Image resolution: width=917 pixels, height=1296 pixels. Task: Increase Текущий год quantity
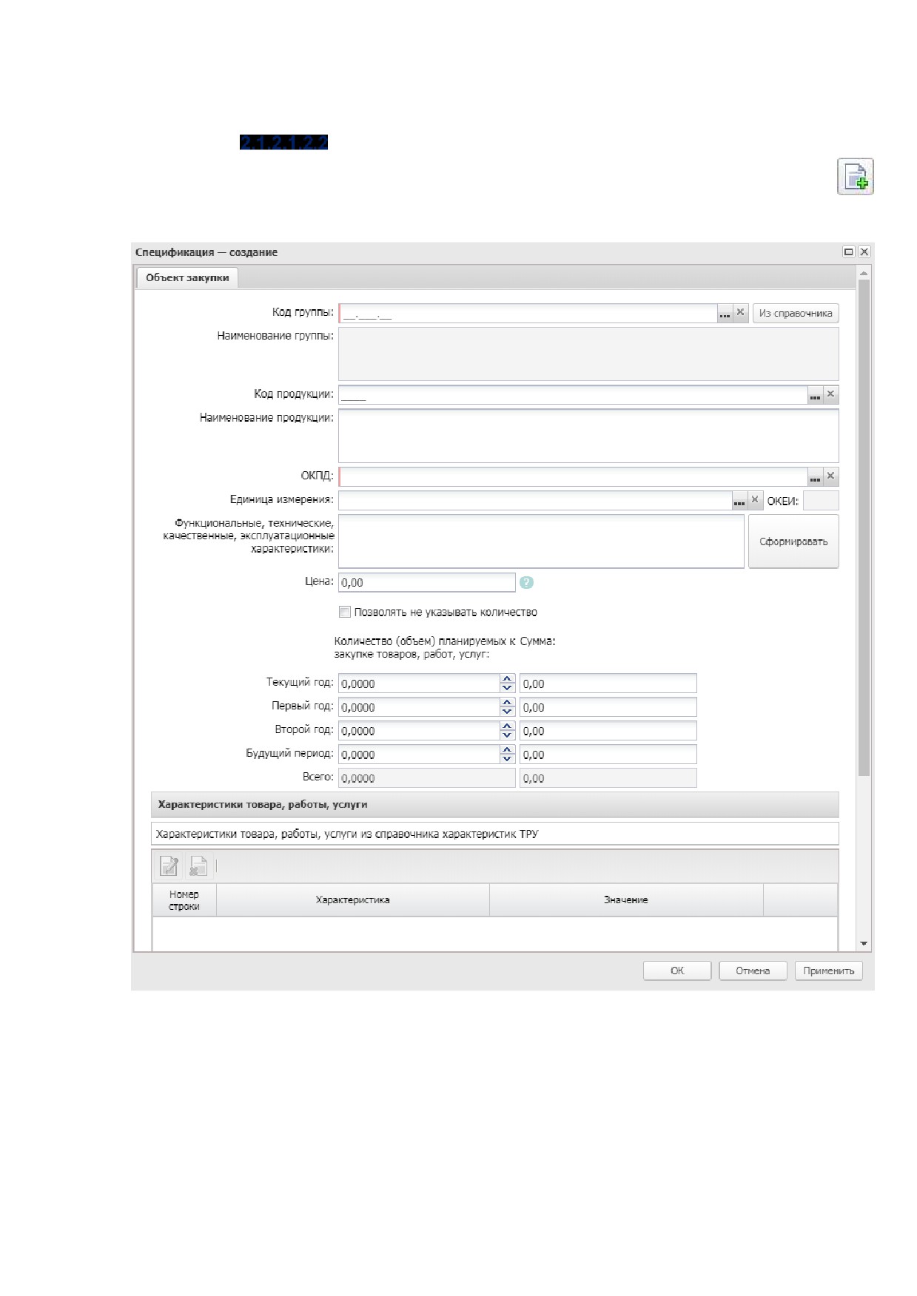507,678
